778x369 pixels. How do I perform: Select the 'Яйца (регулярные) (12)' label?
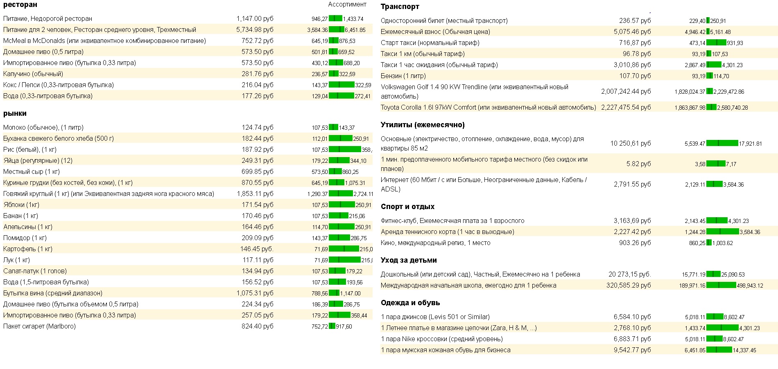coord(38,161)
